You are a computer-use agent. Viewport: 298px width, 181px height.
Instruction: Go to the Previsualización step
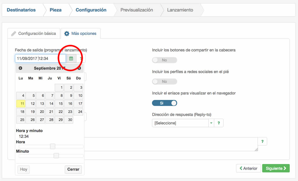coord(136,10)
